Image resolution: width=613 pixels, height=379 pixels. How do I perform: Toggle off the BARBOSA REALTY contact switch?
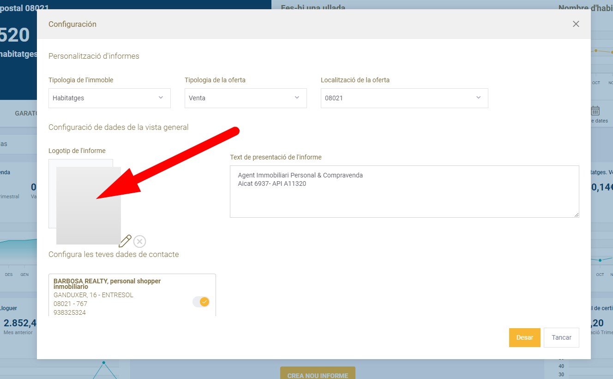point(201,302)
